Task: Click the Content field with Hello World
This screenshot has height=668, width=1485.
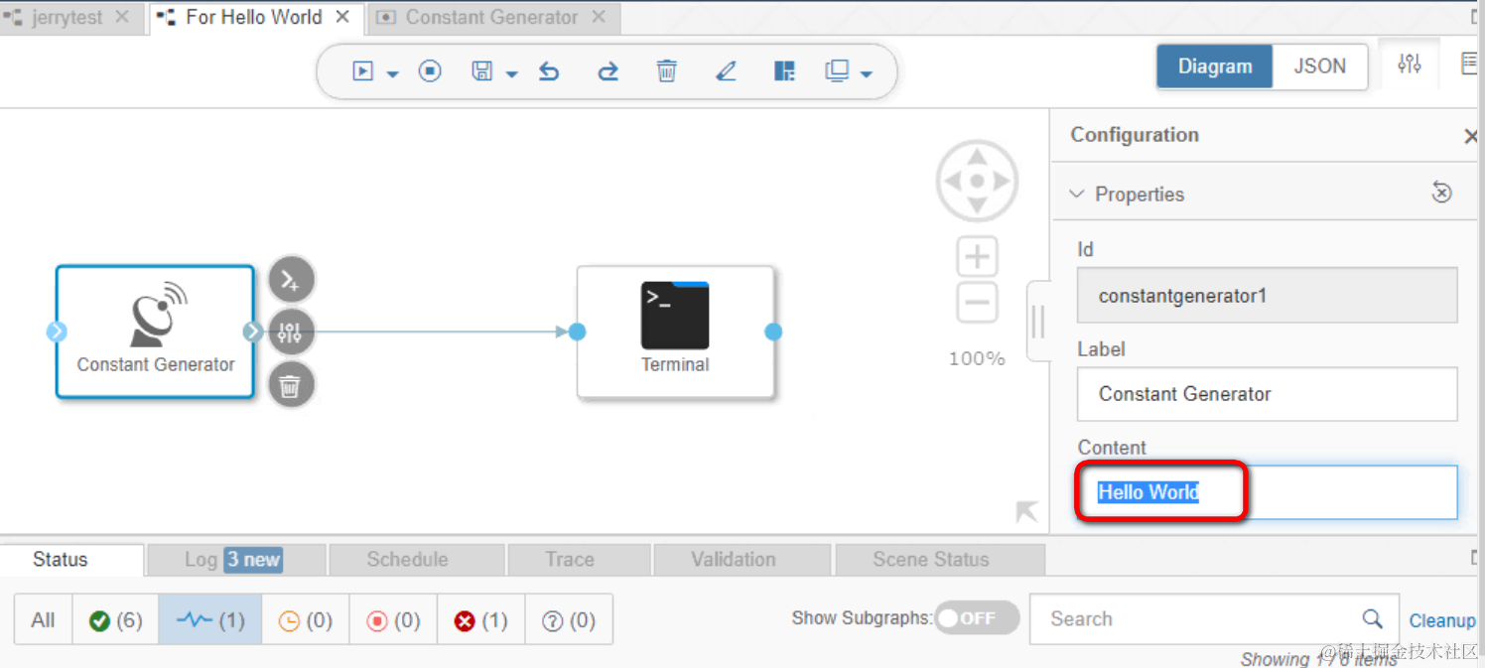Action: (1267, 492)
